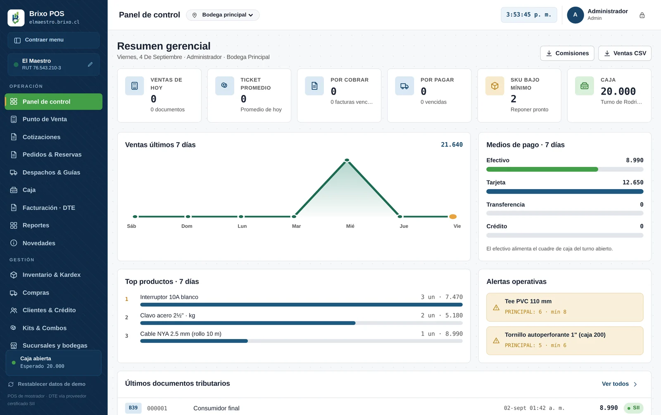Open Reportes in the sidebar

pyautogui.click(x=53, y=225)
